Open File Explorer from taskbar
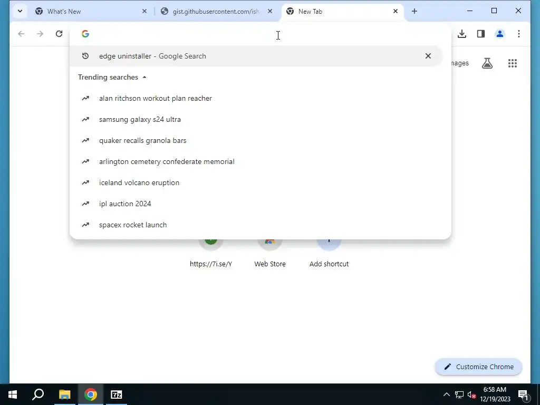The height and width of the screenshot is (405, 540). pos(64,394)
